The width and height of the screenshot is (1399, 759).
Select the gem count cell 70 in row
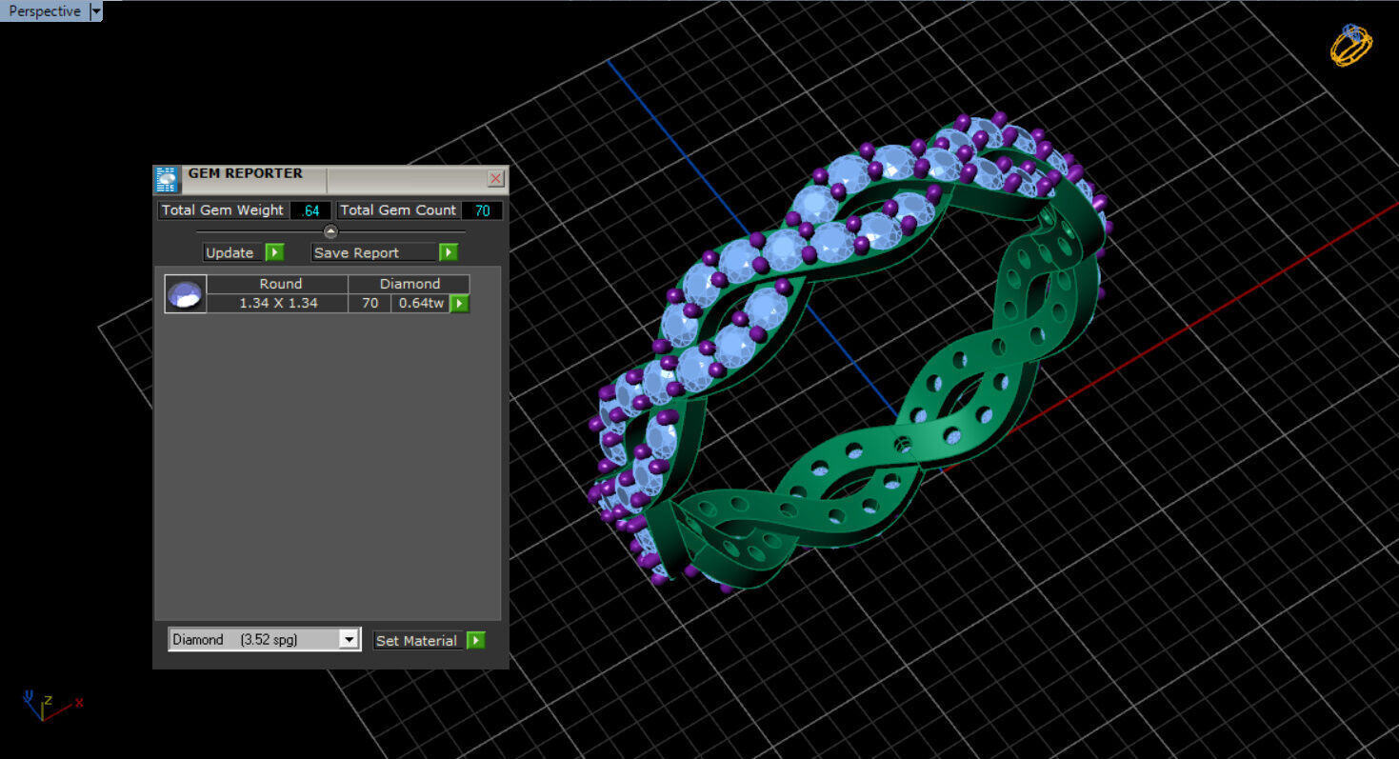click(x=370, y=304)
